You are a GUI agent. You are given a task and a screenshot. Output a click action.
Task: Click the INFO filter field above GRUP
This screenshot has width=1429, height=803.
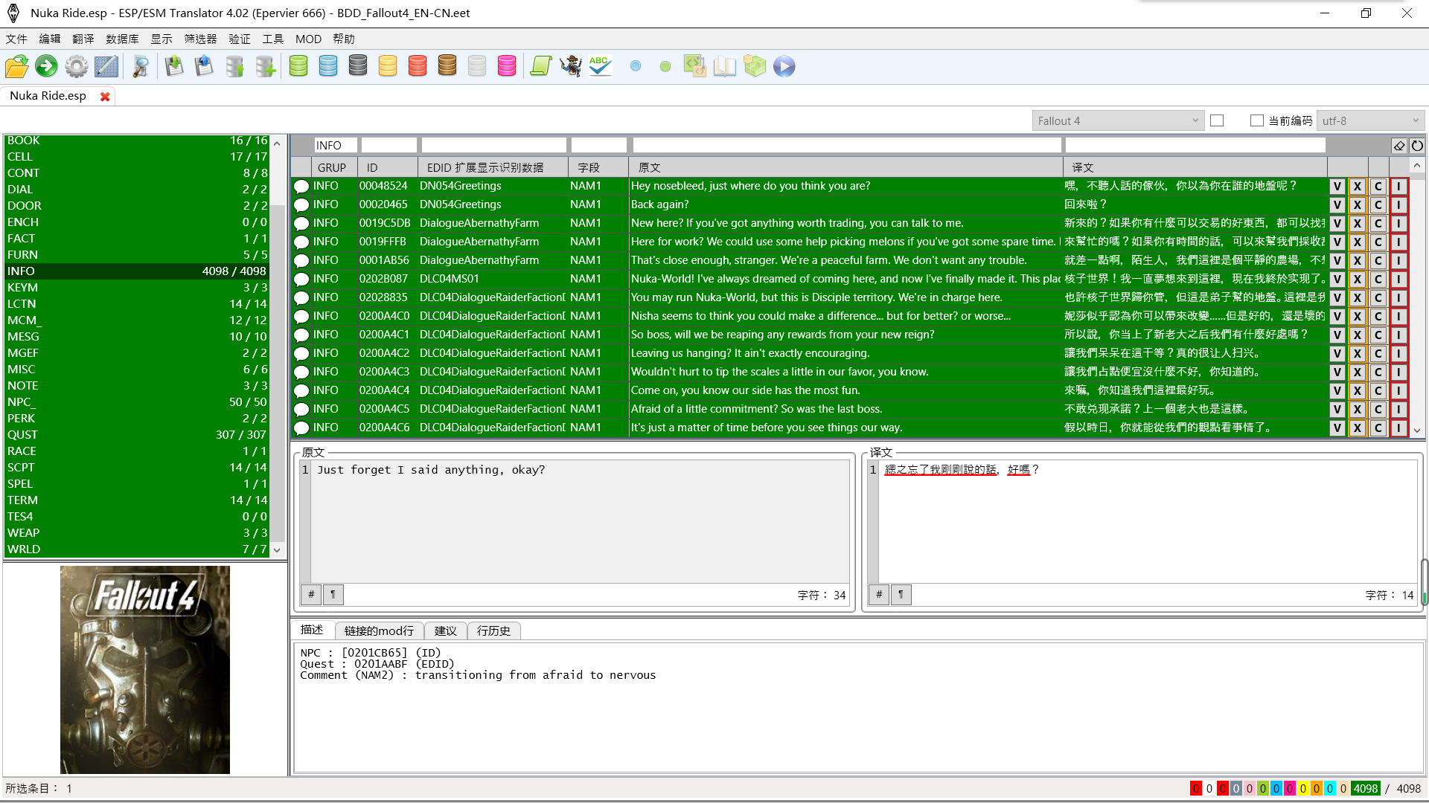335,146
